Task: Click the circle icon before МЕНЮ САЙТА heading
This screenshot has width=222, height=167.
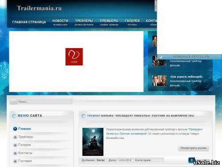Action: click(14, 116)
